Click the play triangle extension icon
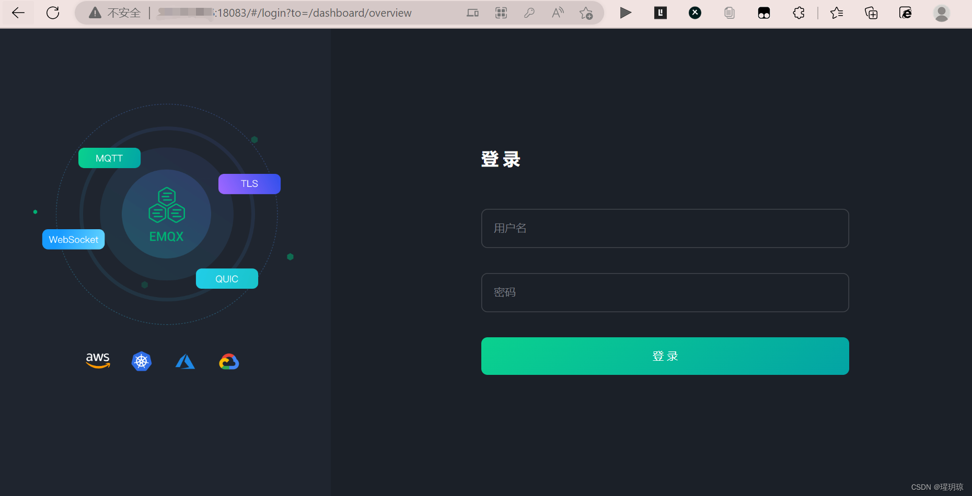This screenshot has height=496, width=972. pyautogui.click(x=626, y=13)
